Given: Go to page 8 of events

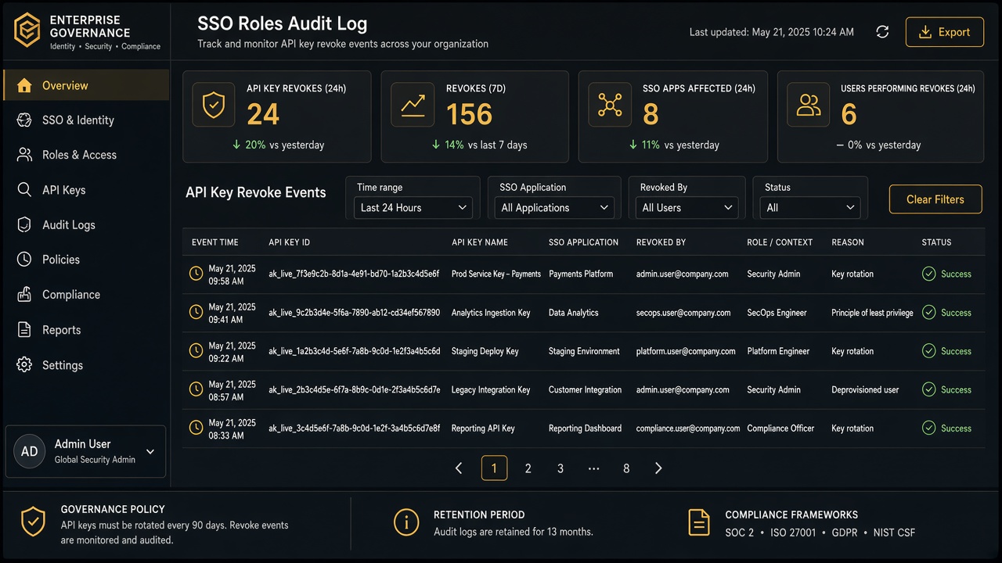Looking at the screenshot, I should pyautogui.click(x=626, y=468).
